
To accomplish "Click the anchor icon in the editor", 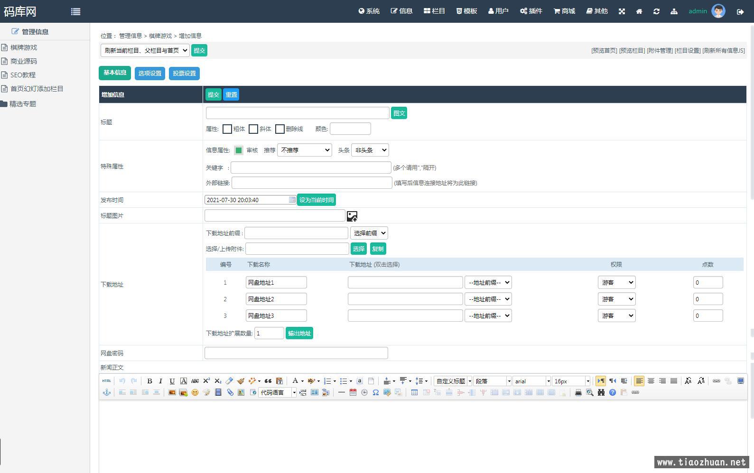I will [x=107, y=392].
